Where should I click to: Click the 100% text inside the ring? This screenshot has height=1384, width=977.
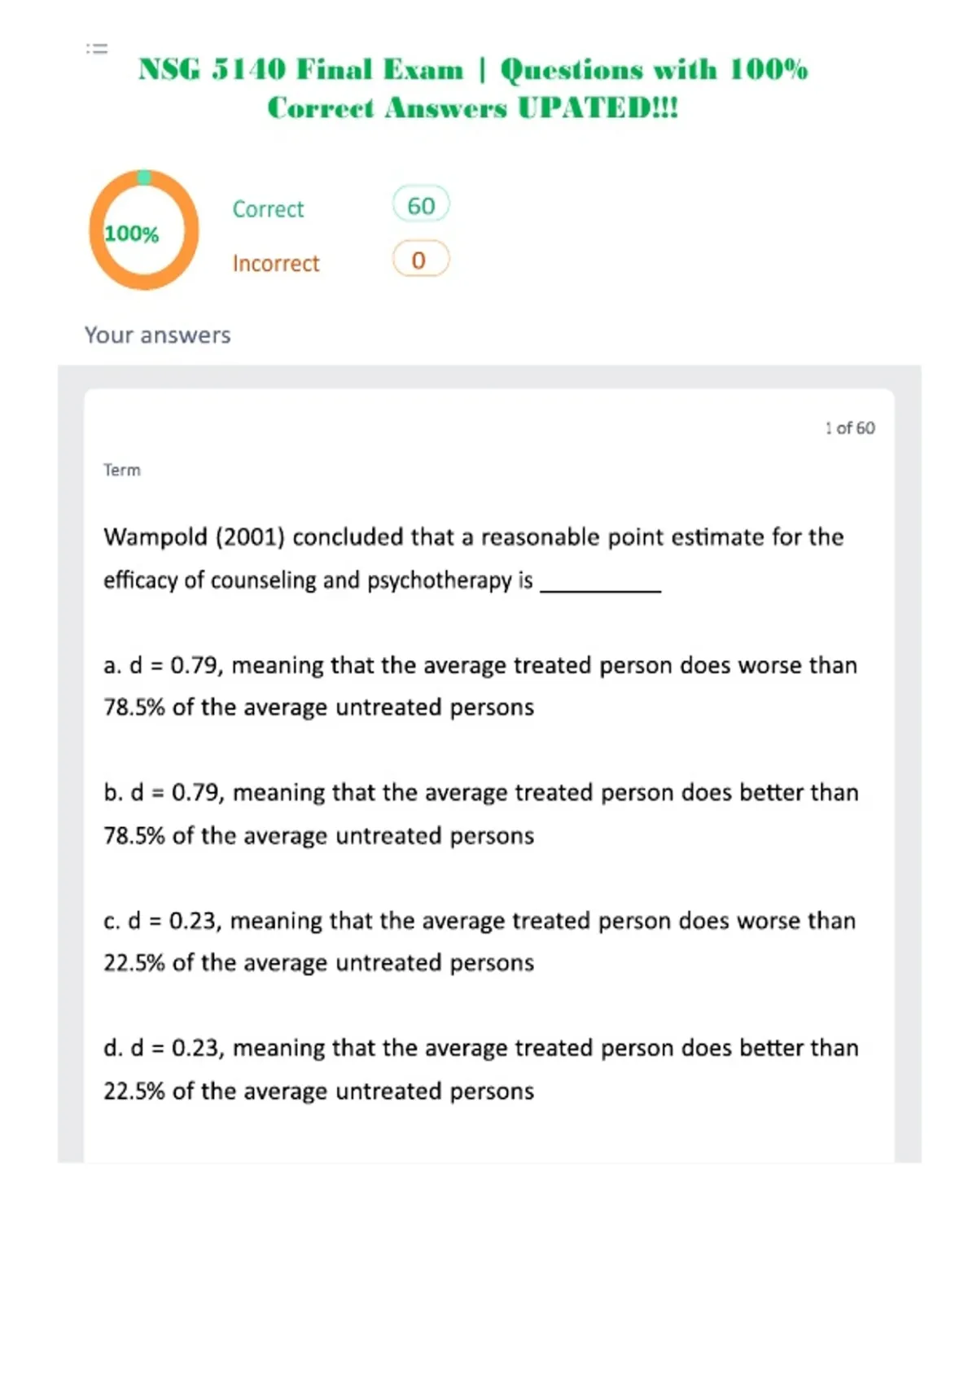click(132, 234)
